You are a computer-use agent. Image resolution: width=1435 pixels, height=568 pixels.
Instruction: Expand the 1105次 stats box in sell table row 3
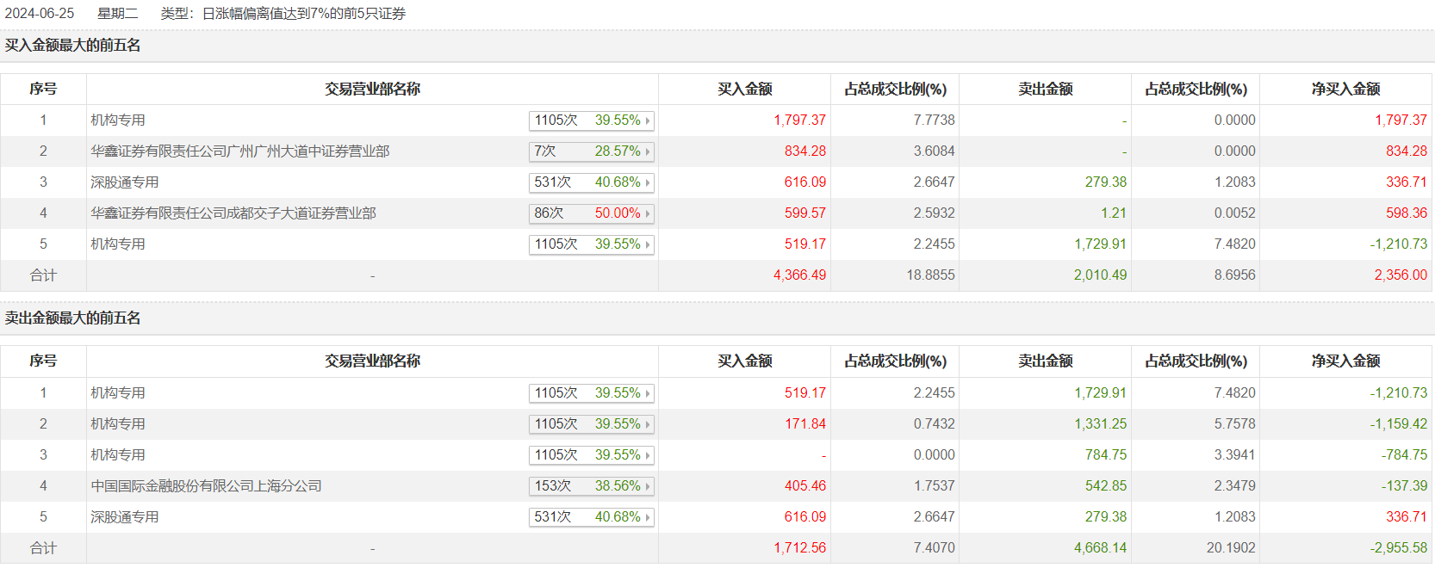592,455
